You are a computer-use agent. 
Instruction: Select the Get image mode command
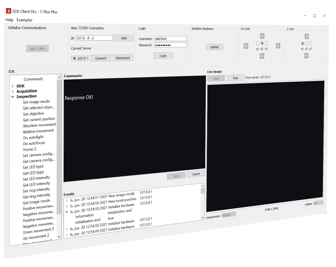[36, 202]
